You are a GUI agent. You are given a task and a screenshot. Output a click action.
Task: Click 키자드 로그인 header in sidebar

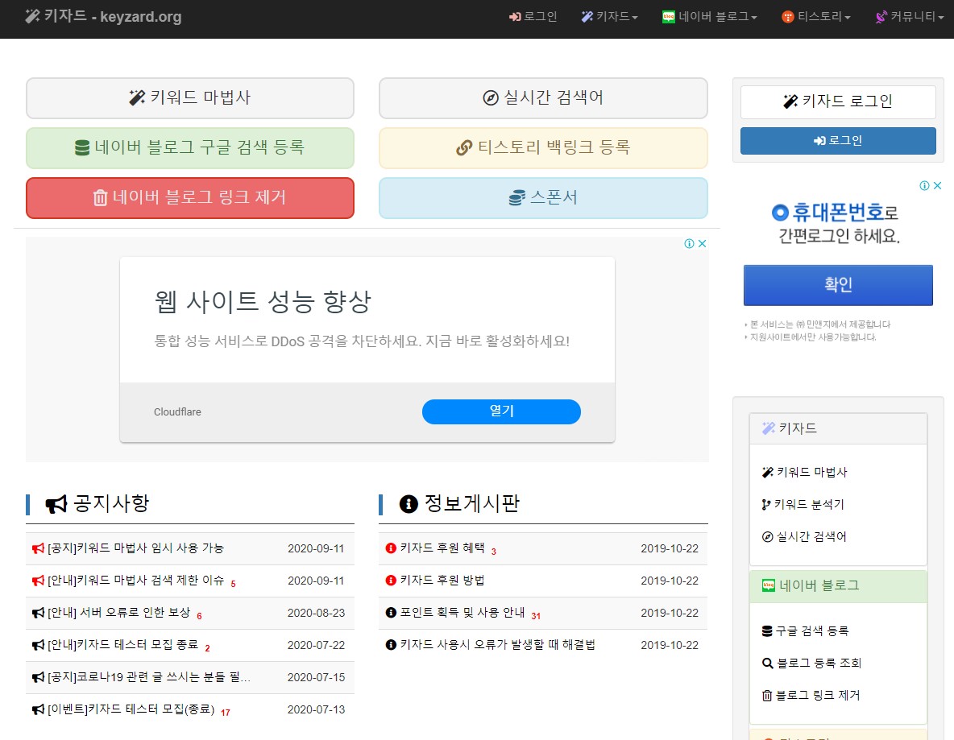coord(838,101)
